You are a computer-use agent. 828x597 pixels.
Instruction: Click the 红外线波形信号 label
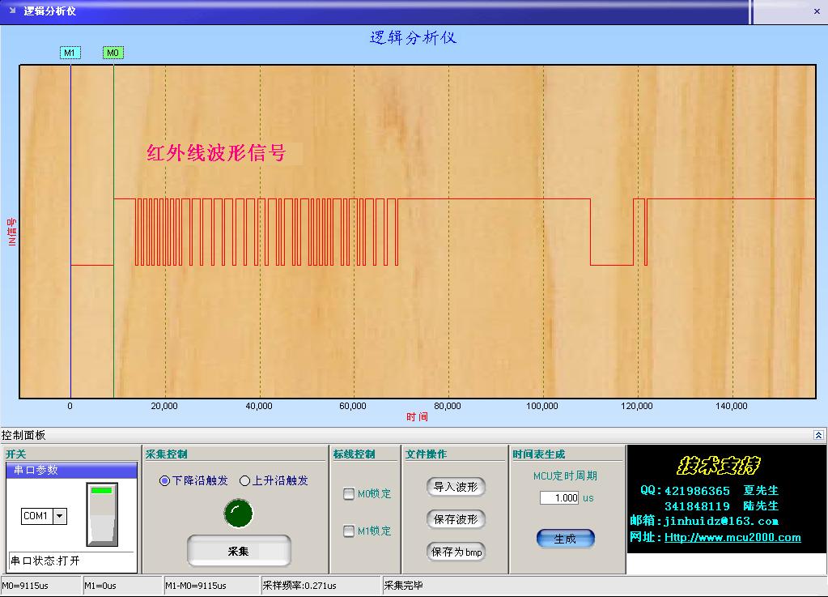216,152
